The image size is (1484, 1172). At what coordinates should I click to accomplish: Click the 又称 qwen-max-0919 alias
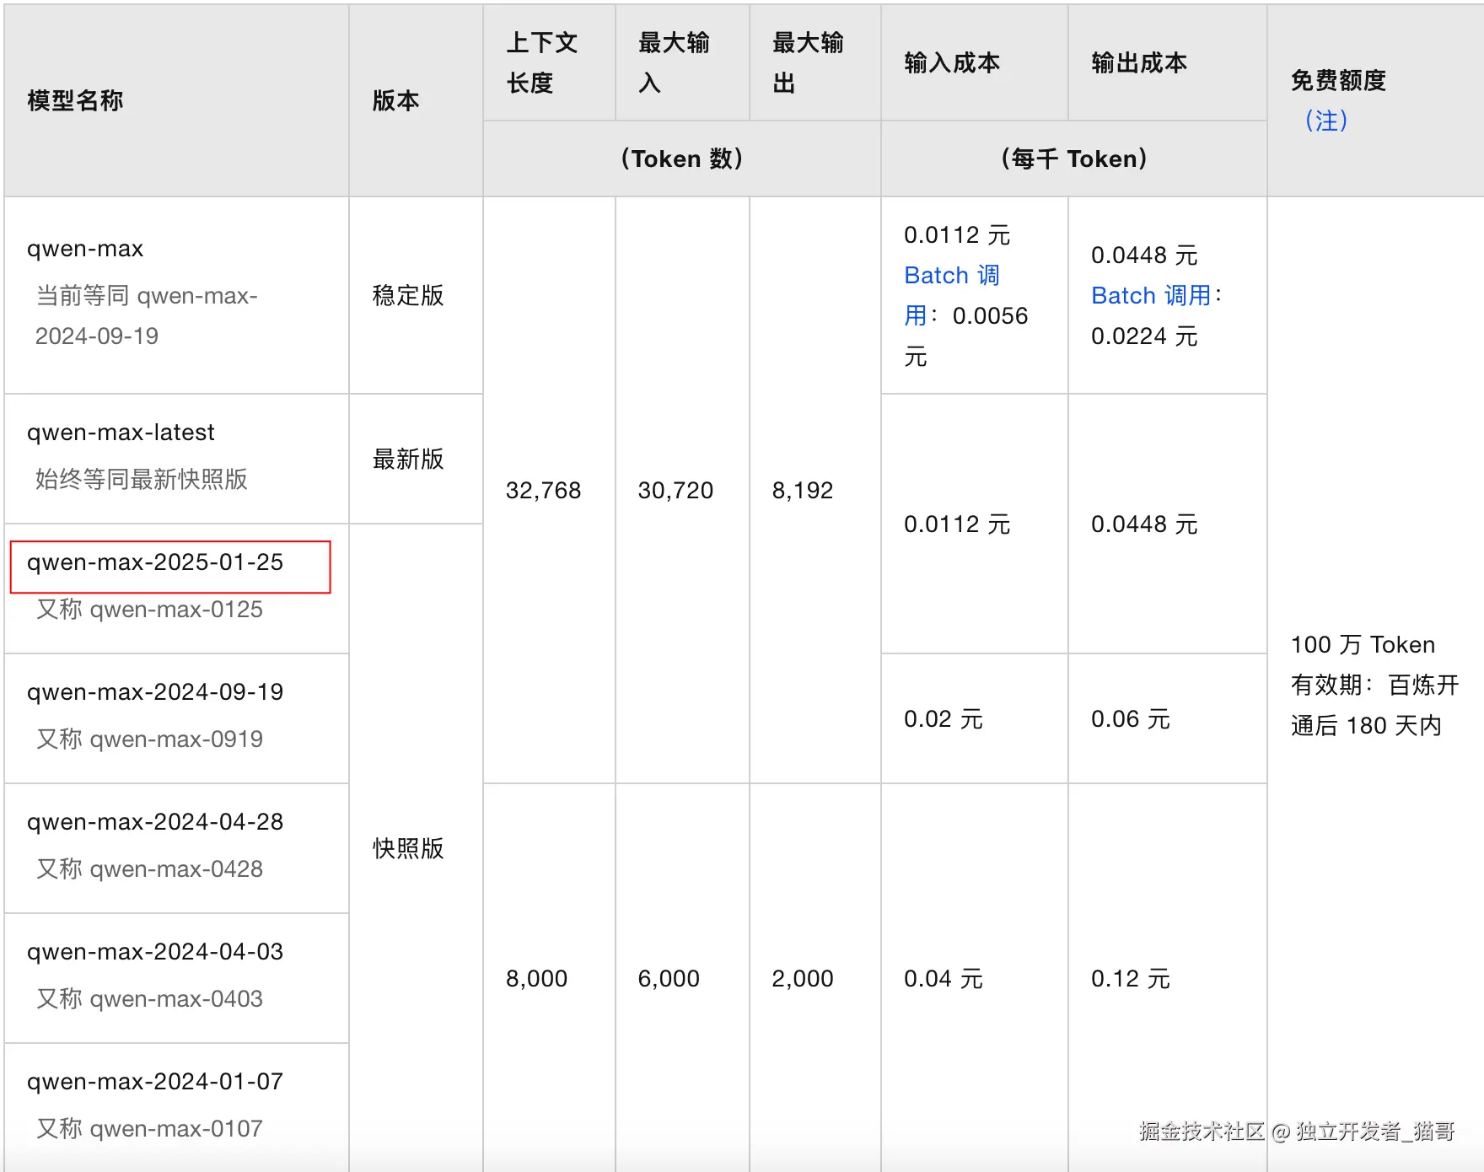[x=149, y=739]
